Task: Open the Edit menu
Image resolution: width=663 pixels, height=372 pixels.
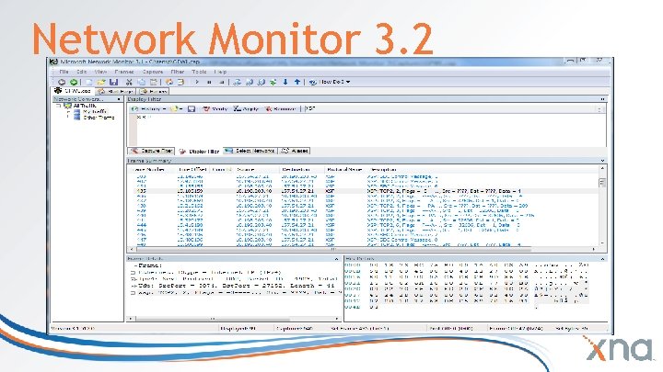Action: [81, 72]
